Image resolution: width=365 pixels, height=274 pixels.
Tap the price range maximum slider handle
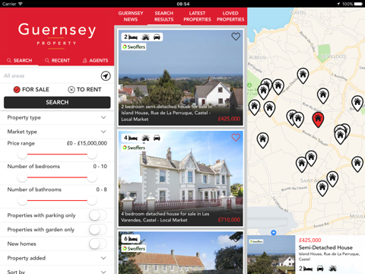(92, 154)
